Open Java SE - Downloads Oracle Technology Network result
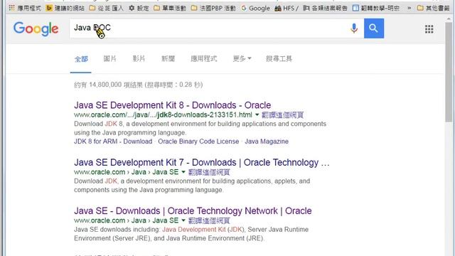 coord(193,211)
